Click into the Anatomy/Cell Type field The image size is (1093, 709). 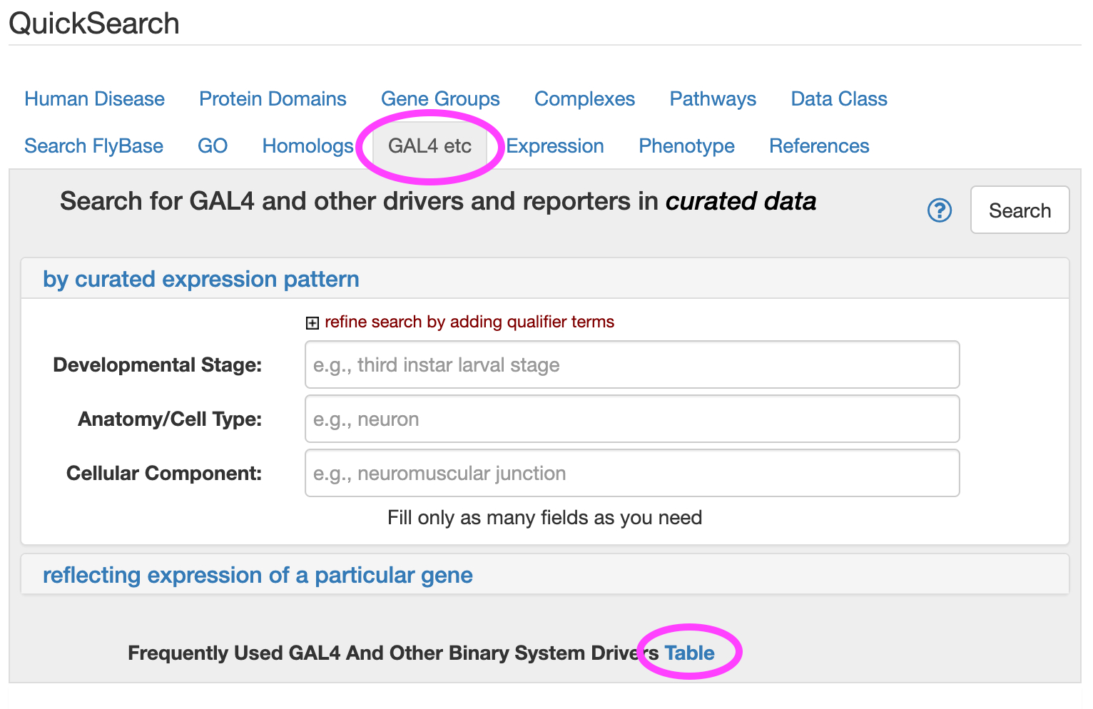point(631,419)
